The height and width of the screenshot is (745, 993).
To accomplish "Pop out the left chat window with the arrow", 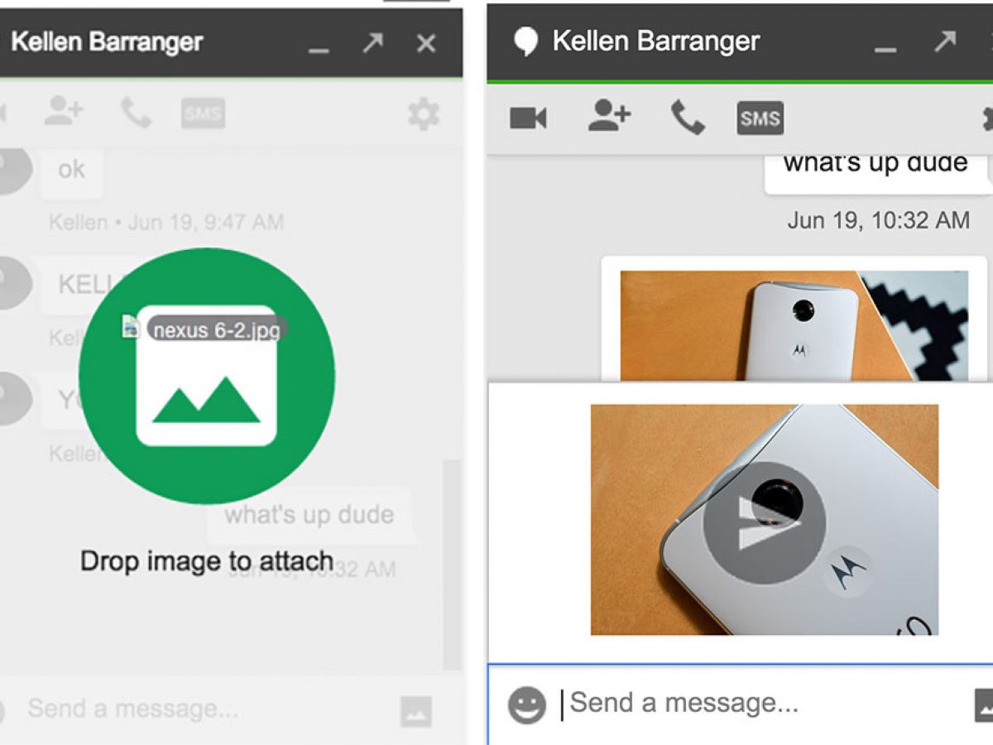I will (x=372, y=43).
